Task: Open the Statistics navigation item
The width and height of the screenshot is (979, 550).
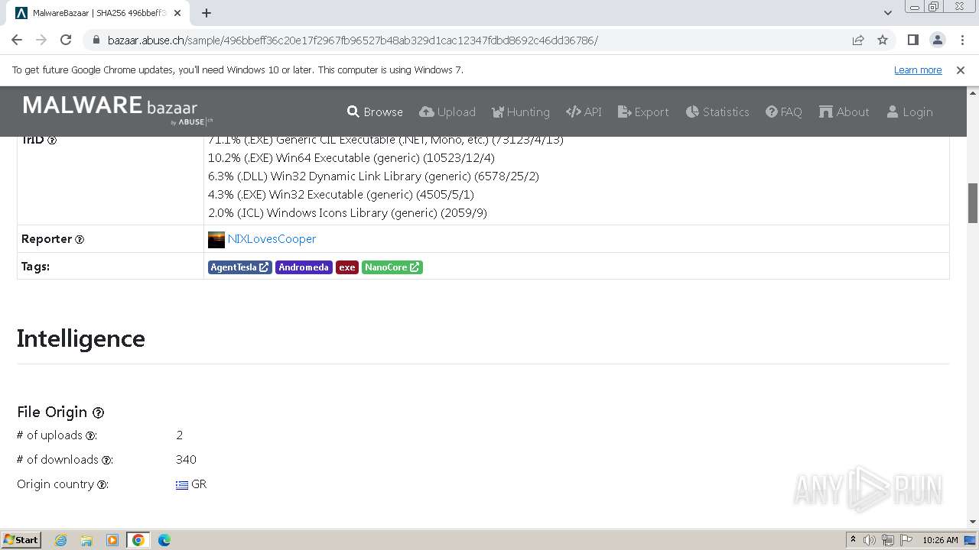Action: coord(717,112)
